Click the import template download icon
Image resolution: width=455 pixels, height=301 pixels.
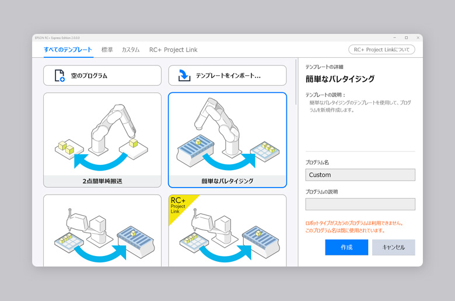coord(184,75)
